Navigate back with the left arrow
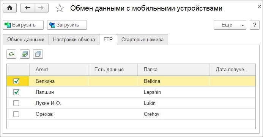 click(28, 8)
